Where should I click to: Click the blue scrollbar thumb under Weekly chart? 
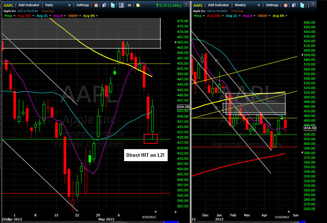click(x=302, y=222)
